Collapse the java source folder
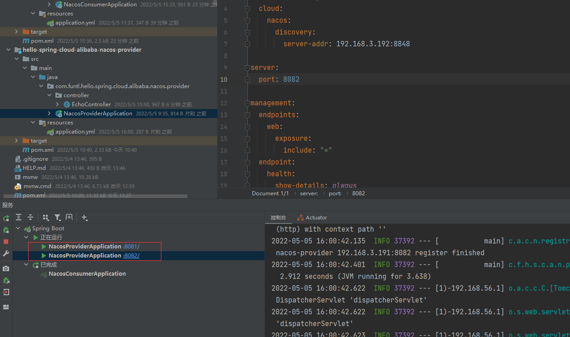This screenshot has height=337, width=570. [33, 77]
